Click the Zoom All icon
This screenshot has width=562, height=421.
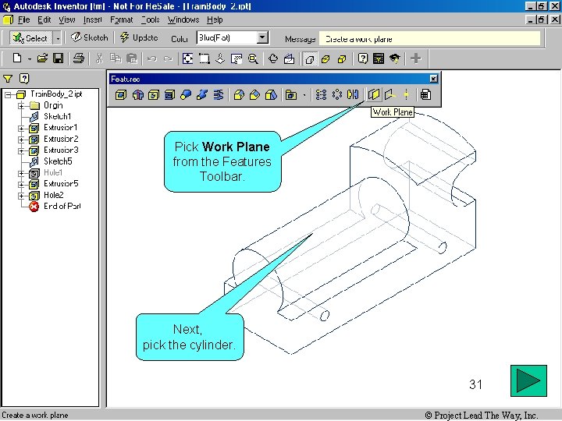pos(187,58)
